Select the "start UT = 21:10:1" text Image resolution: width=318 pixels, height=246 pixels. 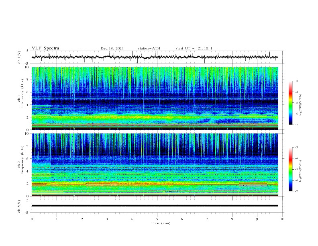(194, 48)
